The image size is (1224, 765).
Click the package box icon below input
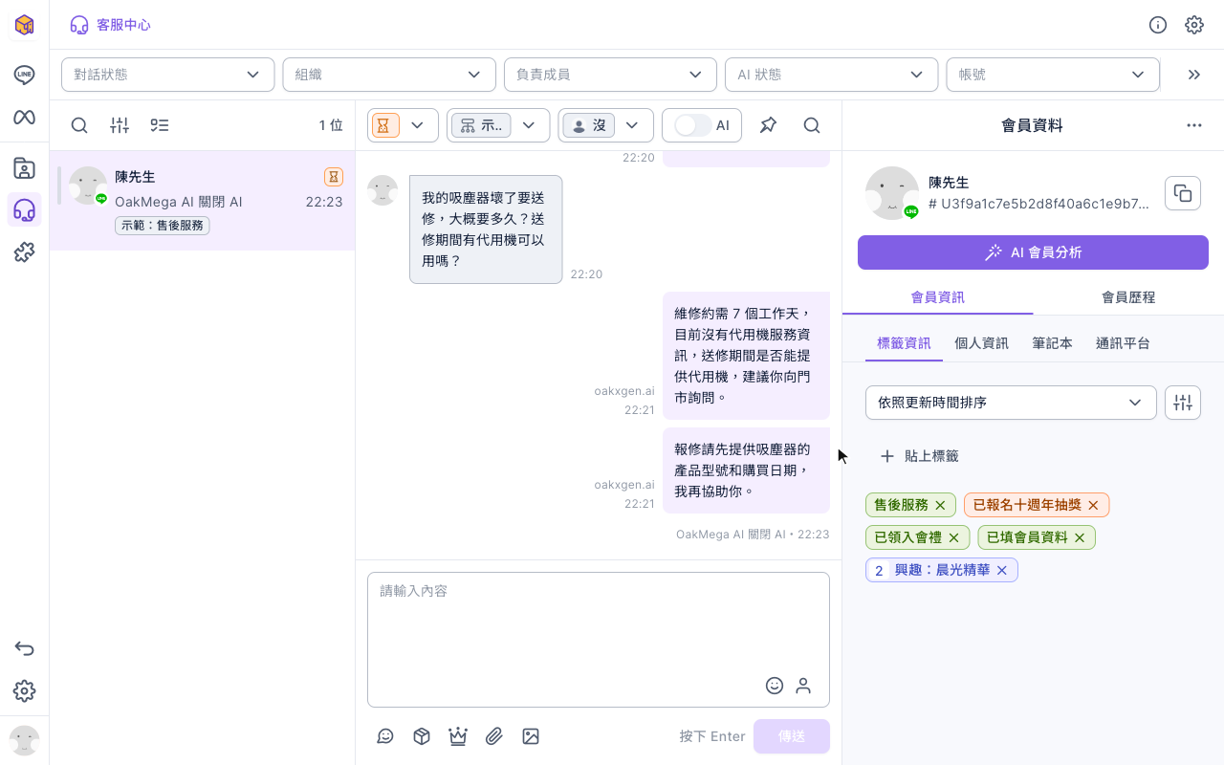[x=422, y=736]
